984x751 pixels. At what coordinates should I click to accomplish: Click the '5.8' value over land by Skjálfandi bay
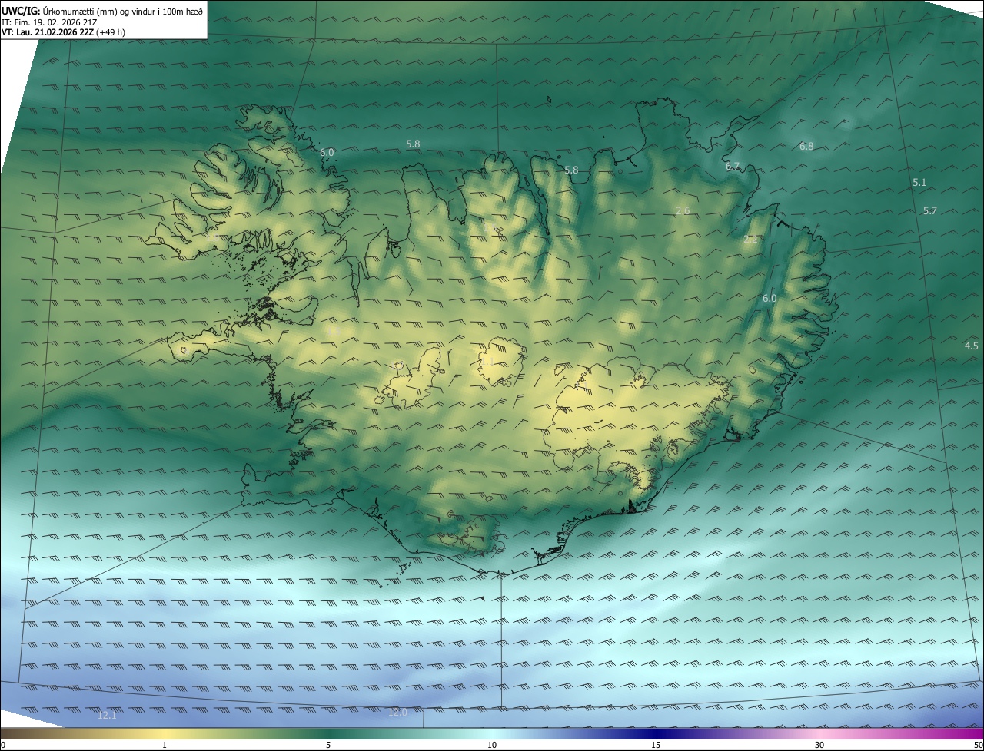point(571,170)
